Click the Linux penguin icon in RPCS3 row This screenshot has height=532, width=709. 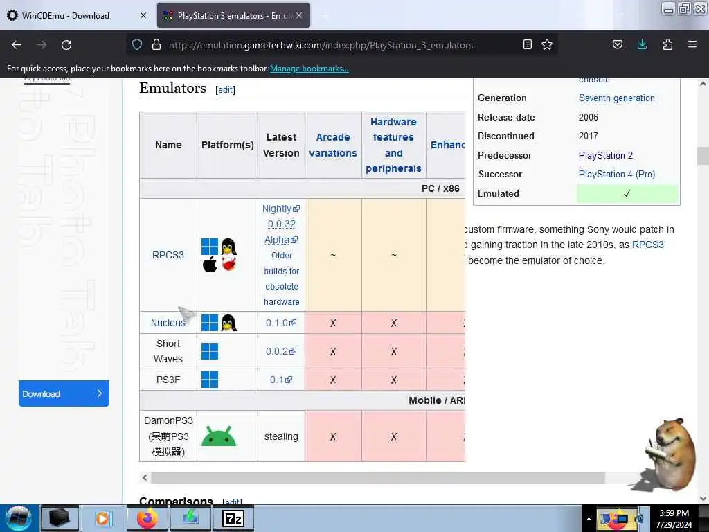click(229, 247)
